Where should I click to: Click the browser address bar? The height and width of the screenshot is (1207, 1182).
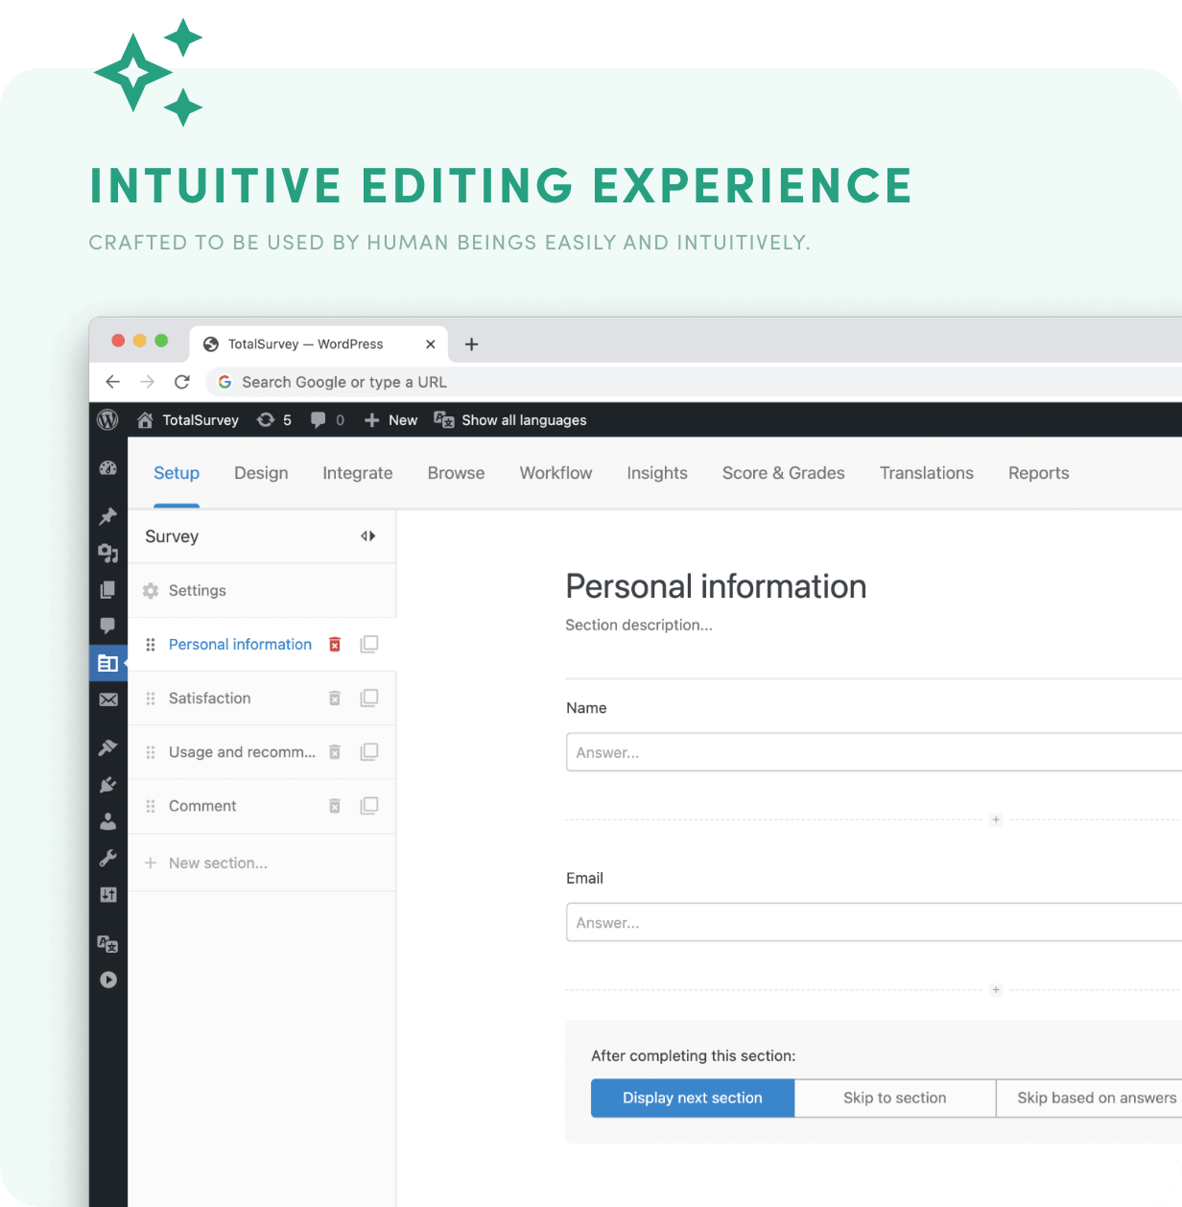click(694, 382)
